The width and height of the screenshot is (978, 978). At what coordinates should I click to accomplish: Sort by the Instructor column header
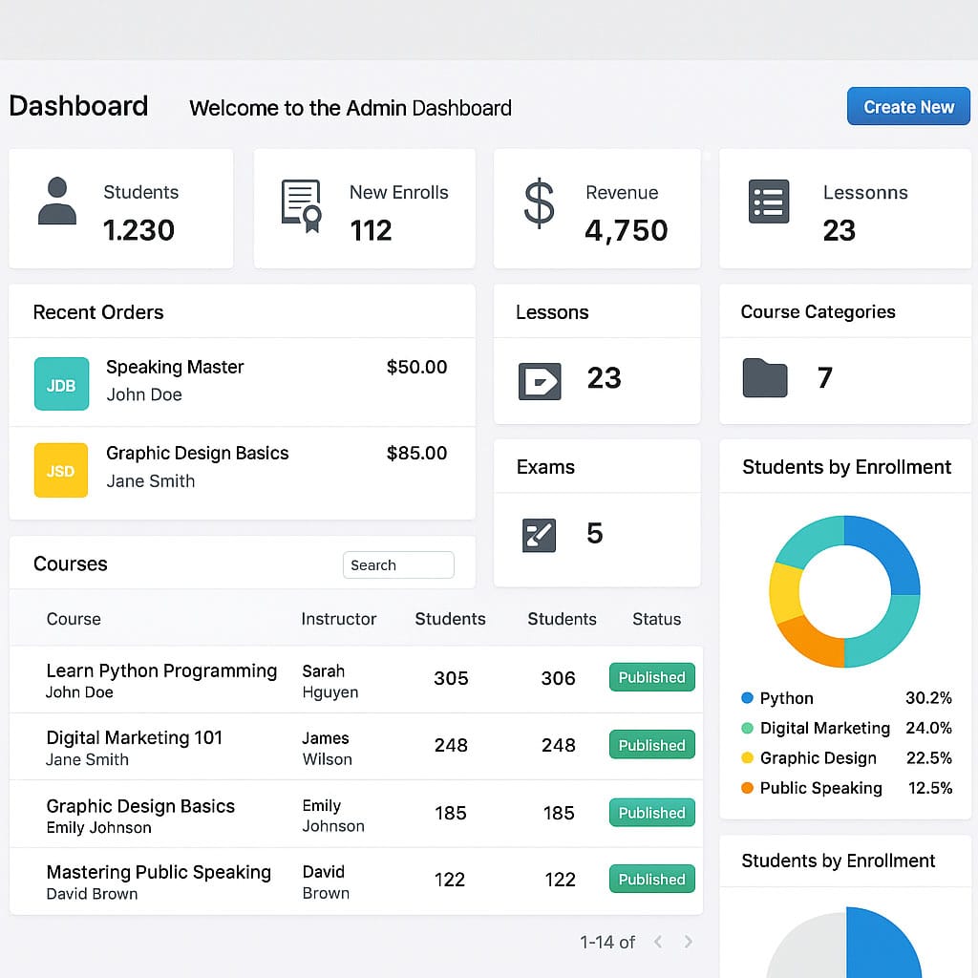coord(339,619)
